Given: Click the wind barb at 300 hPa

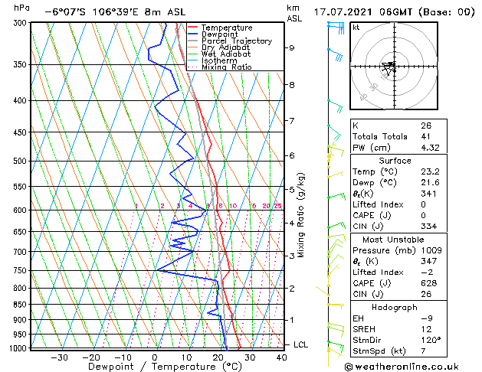Looking at the screenshot, I should (x=336, y=28).
